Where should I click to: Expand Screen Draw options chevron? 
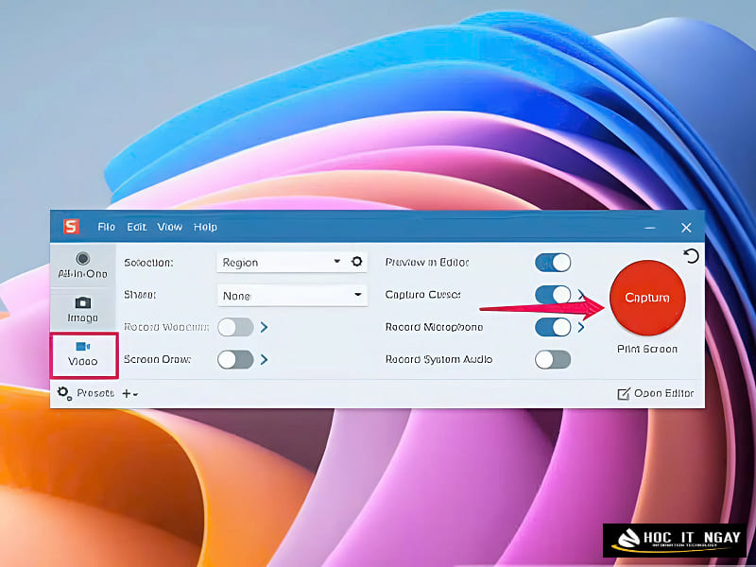[264, 360]
